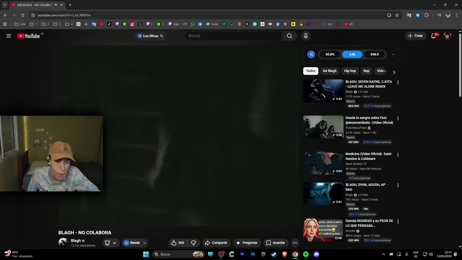The width and height of the screenshot is (462, 260).
Task: Open the Remix dropdown arrow
Action: [x=144, y=243]
